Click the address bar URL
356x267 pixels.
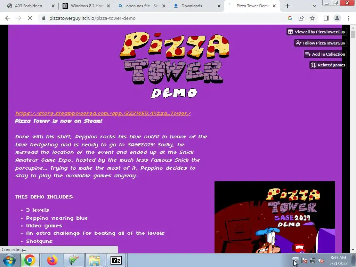point(92,18)
